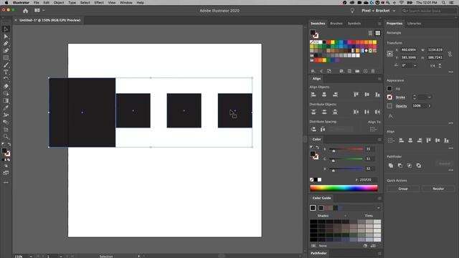
Task: Click the red R slider in Color panel
Action: click(x=346, y=149)
